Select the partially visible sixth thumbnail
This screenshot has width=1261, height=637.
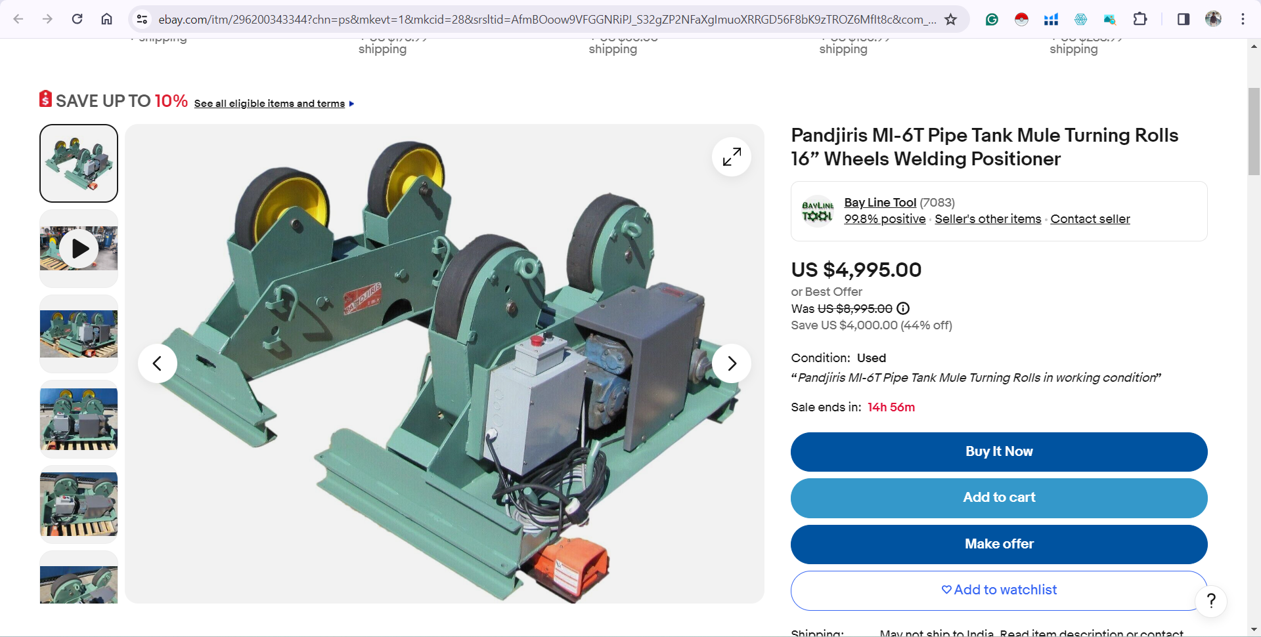point(79,577)
